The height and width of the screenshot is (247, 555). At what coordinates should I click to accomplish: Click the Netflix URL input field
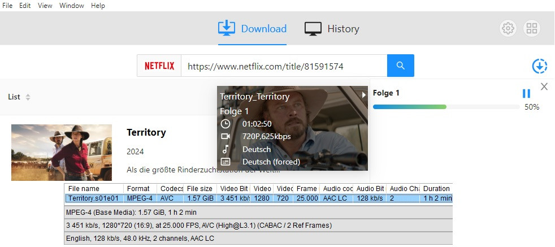[x=284, y=66]
